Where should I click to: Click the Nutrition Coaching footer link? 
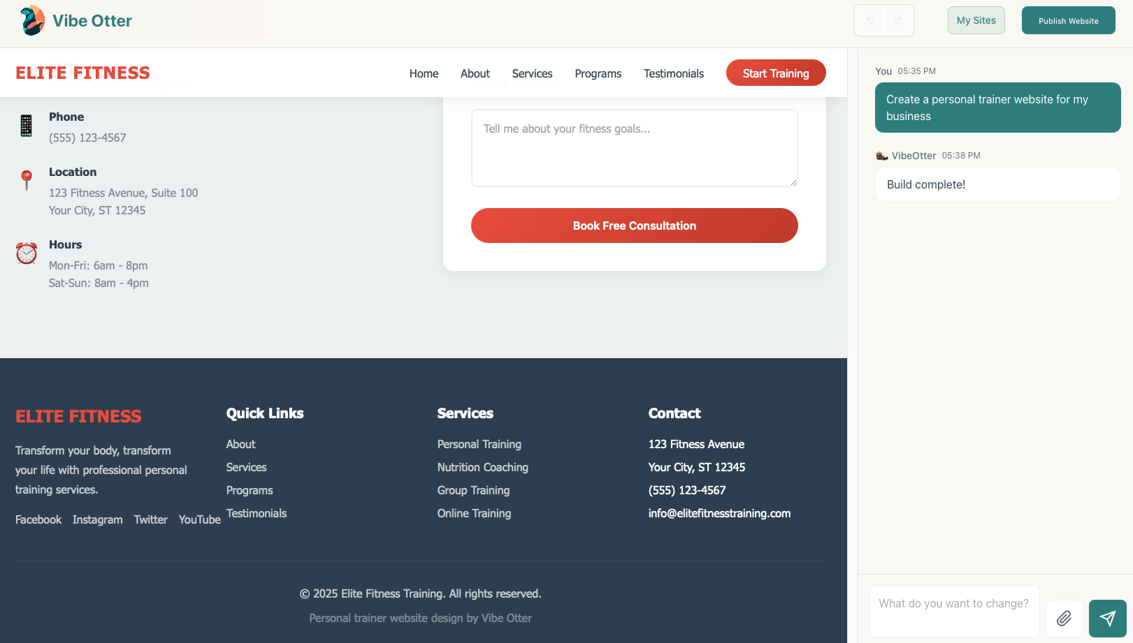[x=482, y=467]
